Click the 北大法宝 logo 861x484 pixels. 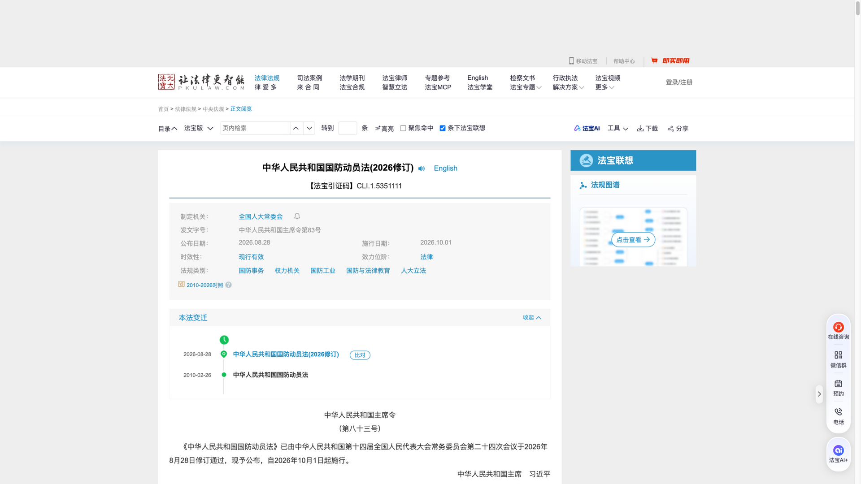click(x=201, y=82)
